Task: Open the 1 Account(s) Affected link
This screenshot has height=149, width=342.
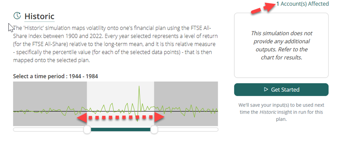Action: tap(302, 4)
